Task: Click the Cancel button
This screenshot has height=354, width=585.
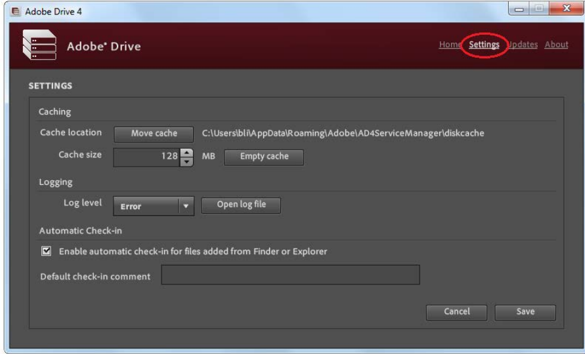Action: click(x=457, y=312)
